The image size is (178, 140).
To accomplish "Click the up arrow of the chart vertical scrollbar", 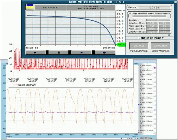I will click(x=139, y=66).
